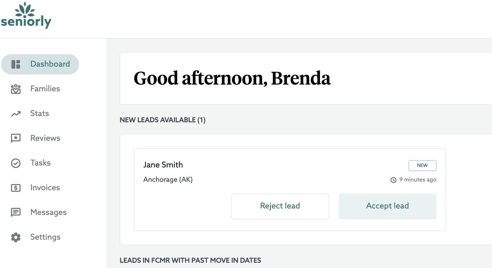The width and height of the screenshot is (492, 268).
Task: Click the Seniorly leaf logo
Action: [26, 15]
